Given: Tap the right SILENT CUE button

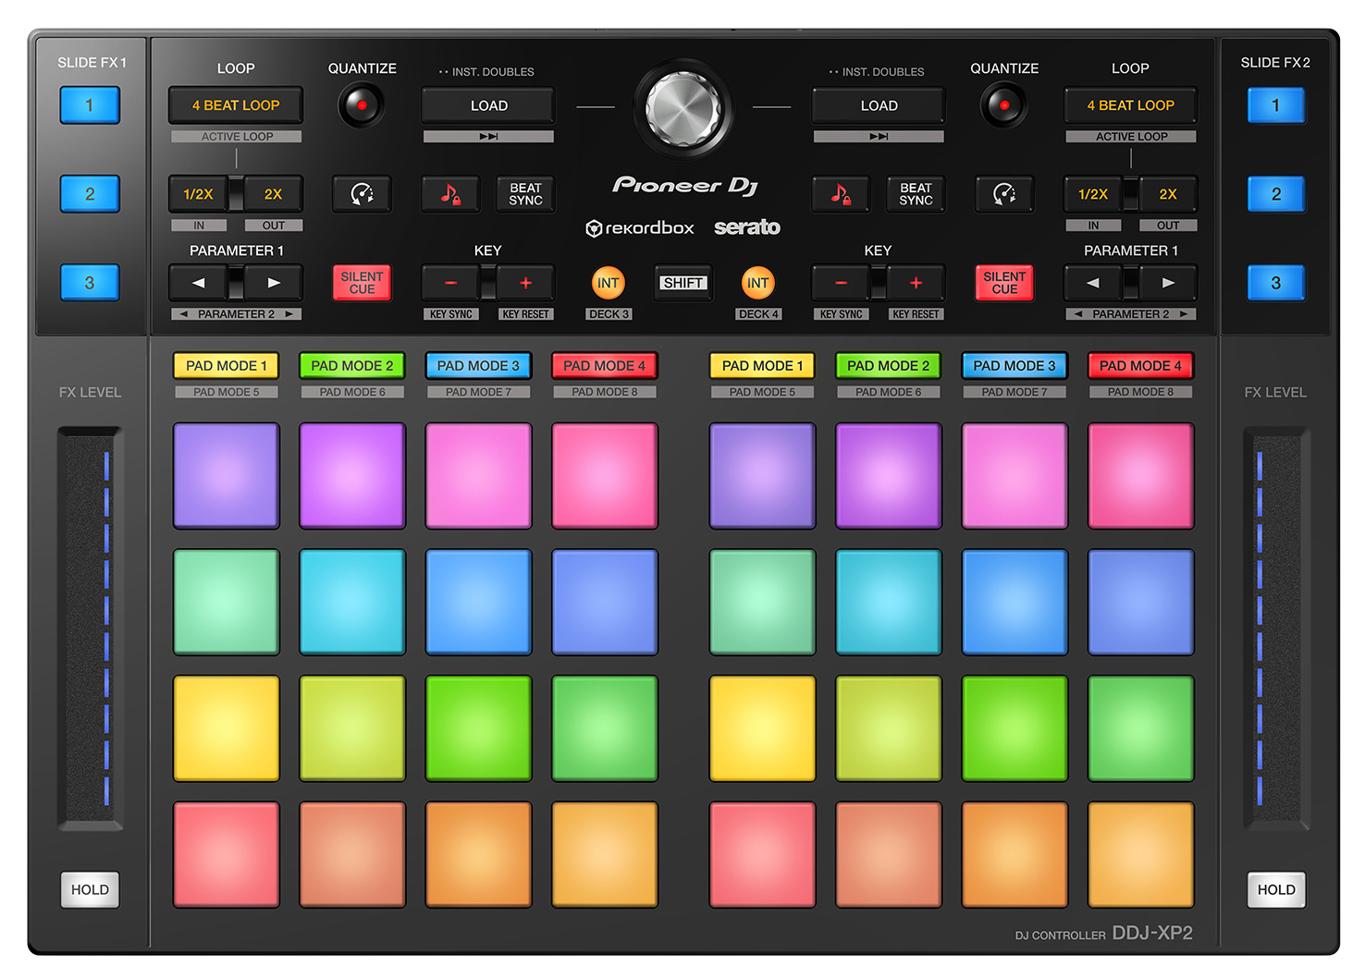Looking at the screenshot, I should [x=1003, y=283].
